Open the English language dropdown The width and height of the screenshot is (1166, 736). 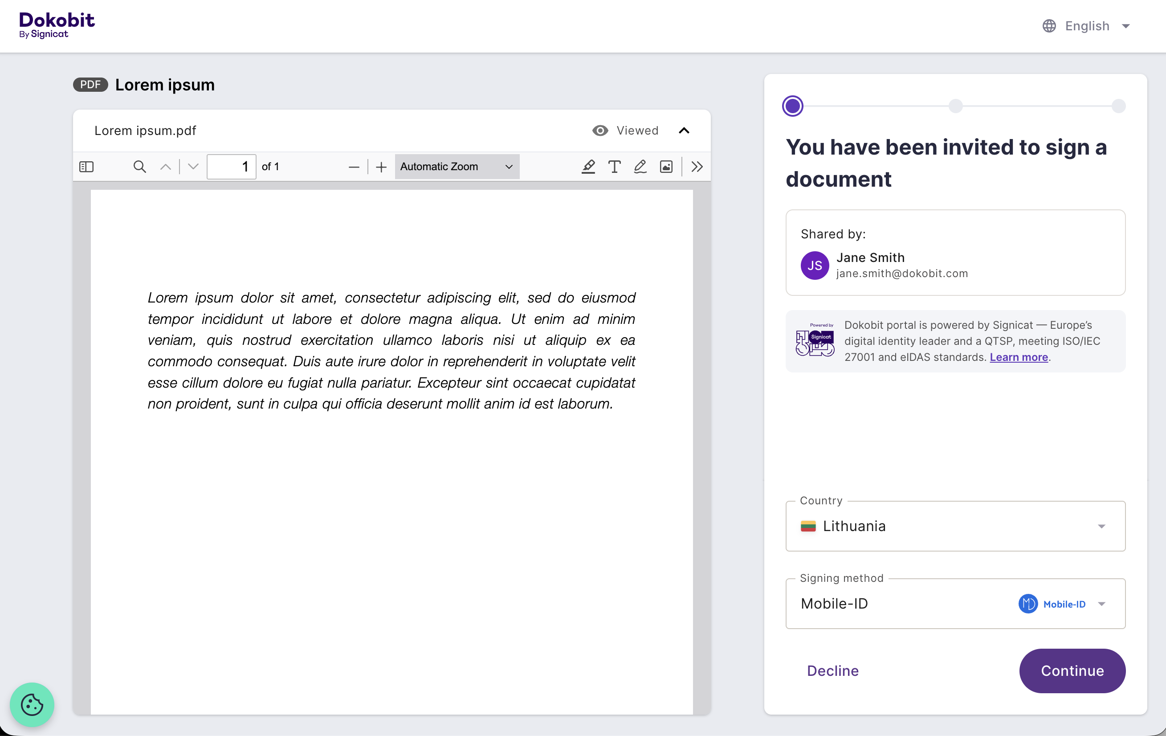[1087, 26]
